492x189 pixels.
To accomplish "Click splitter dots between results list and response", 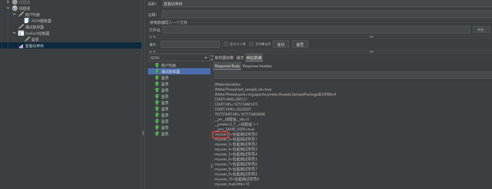I will pyautogui.click(x=211, y=166).
